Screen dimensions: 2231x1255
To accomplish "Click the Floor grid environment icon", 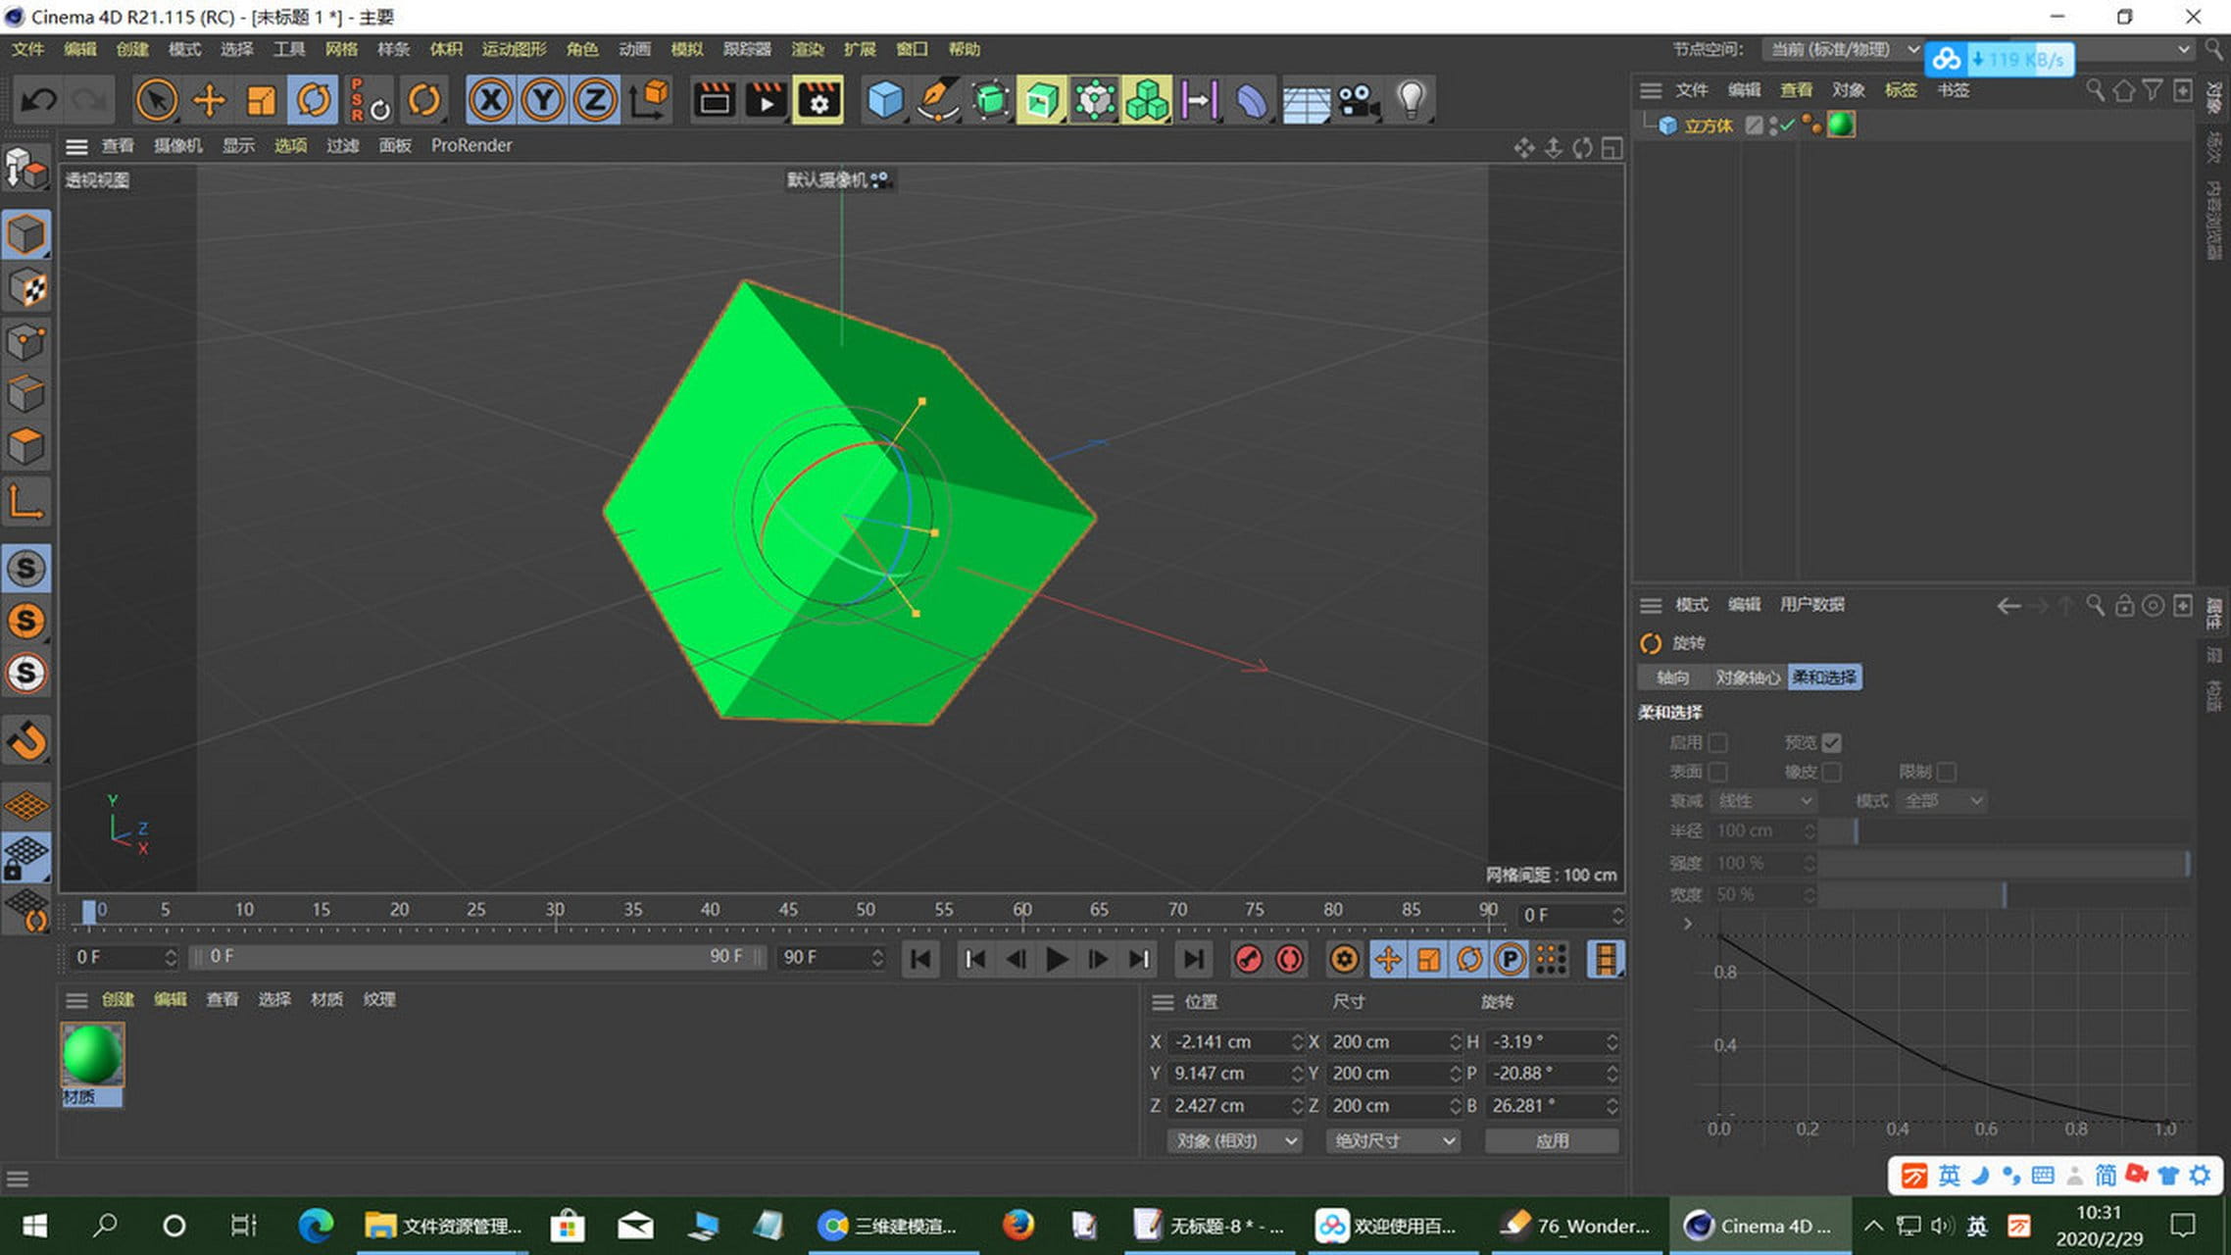I will coord(1306,100).
